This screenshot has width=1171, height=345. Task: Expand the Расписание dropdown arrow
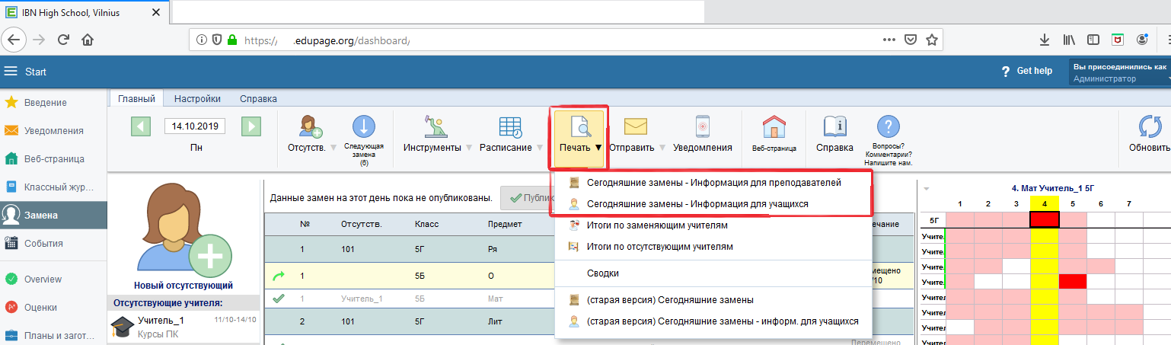[539, 149]
